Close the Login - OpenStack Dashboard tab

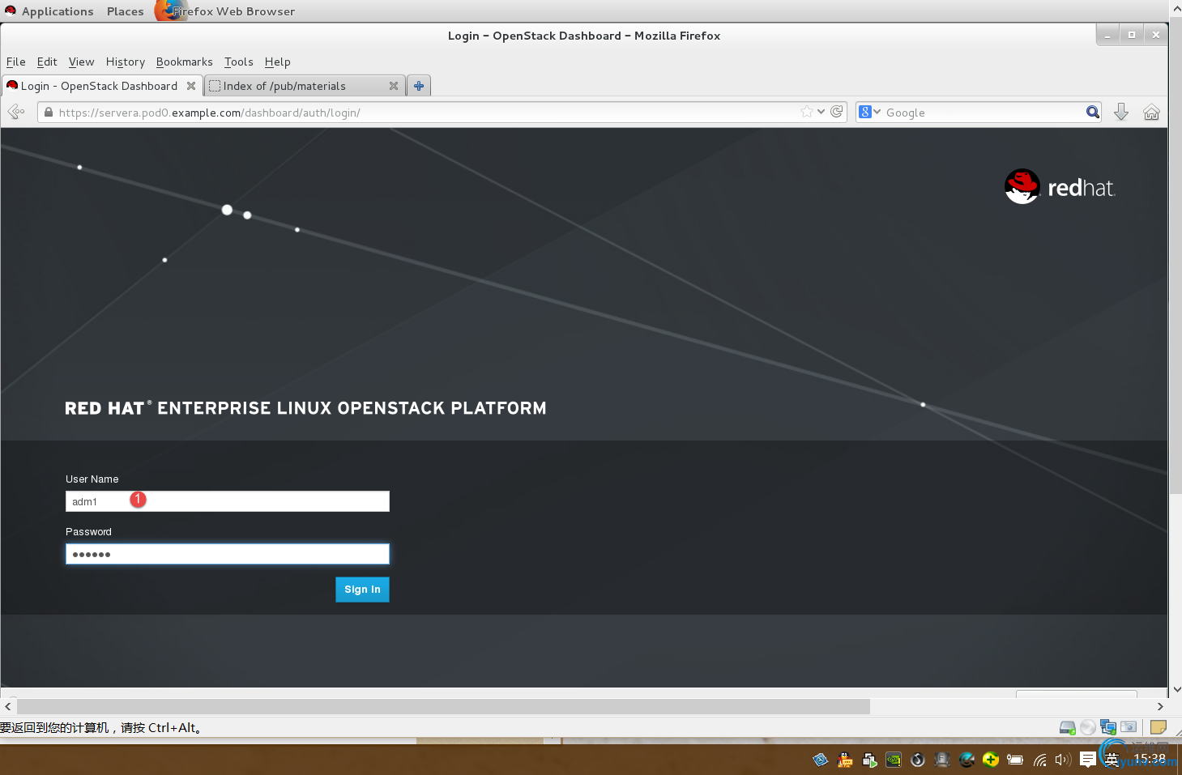(191, 86)
